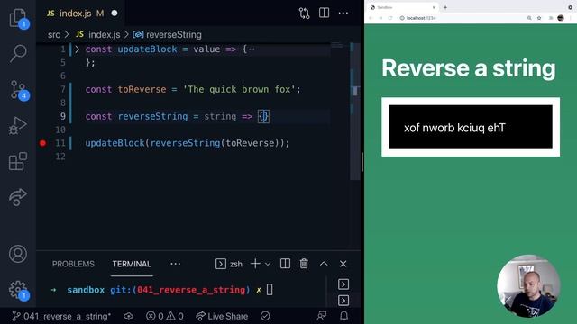This screenshot has height=324, width=577.
Task: Split the terminal panel
Action: coord(285,264)
